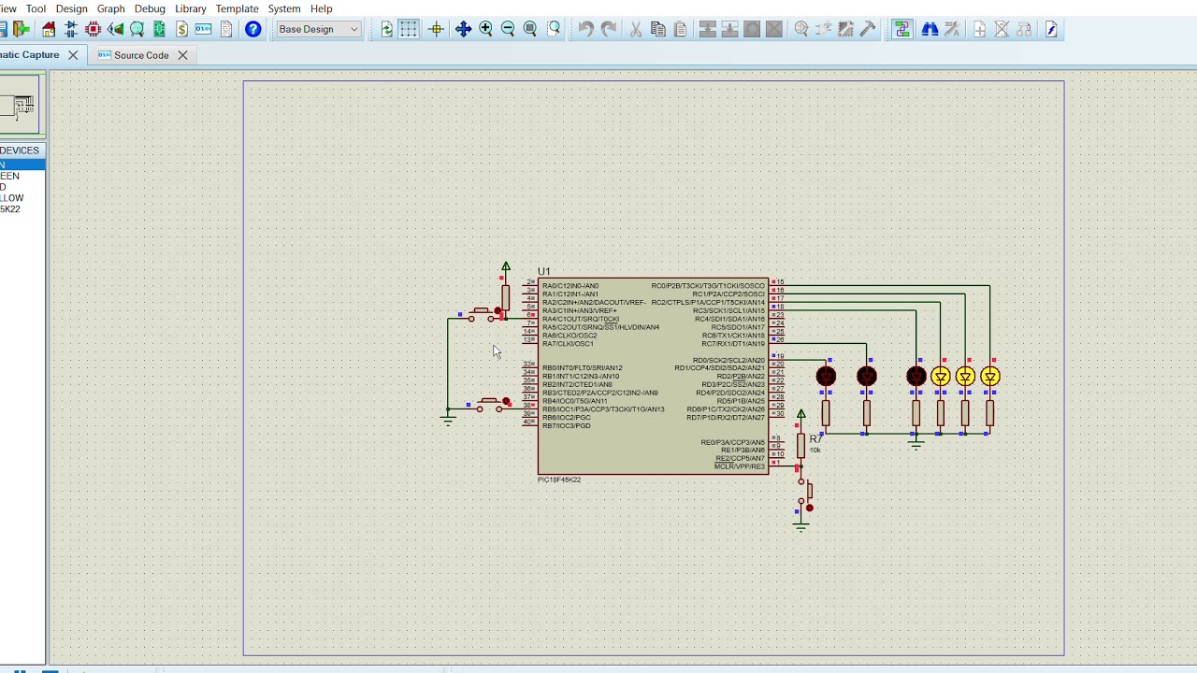Click the Search and Tag binoculars
This screenshot has height=673, width=1197.
tap(930, 29)
